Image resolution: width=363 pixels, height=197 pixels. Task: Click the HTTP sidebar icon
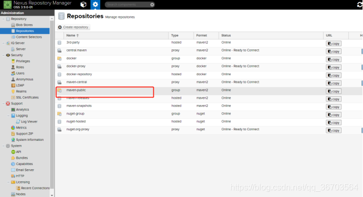tap(13, 176)
